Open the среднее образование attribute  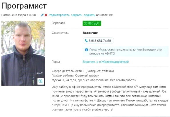[x=93, y=80]
